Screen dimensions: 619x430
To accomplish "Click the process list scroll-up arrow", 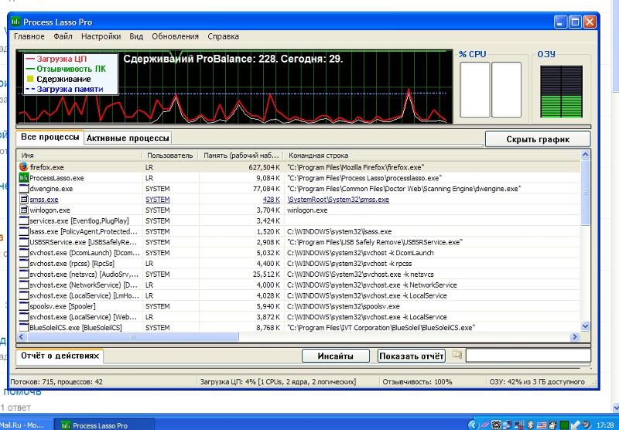I will (x=585, y=154).
